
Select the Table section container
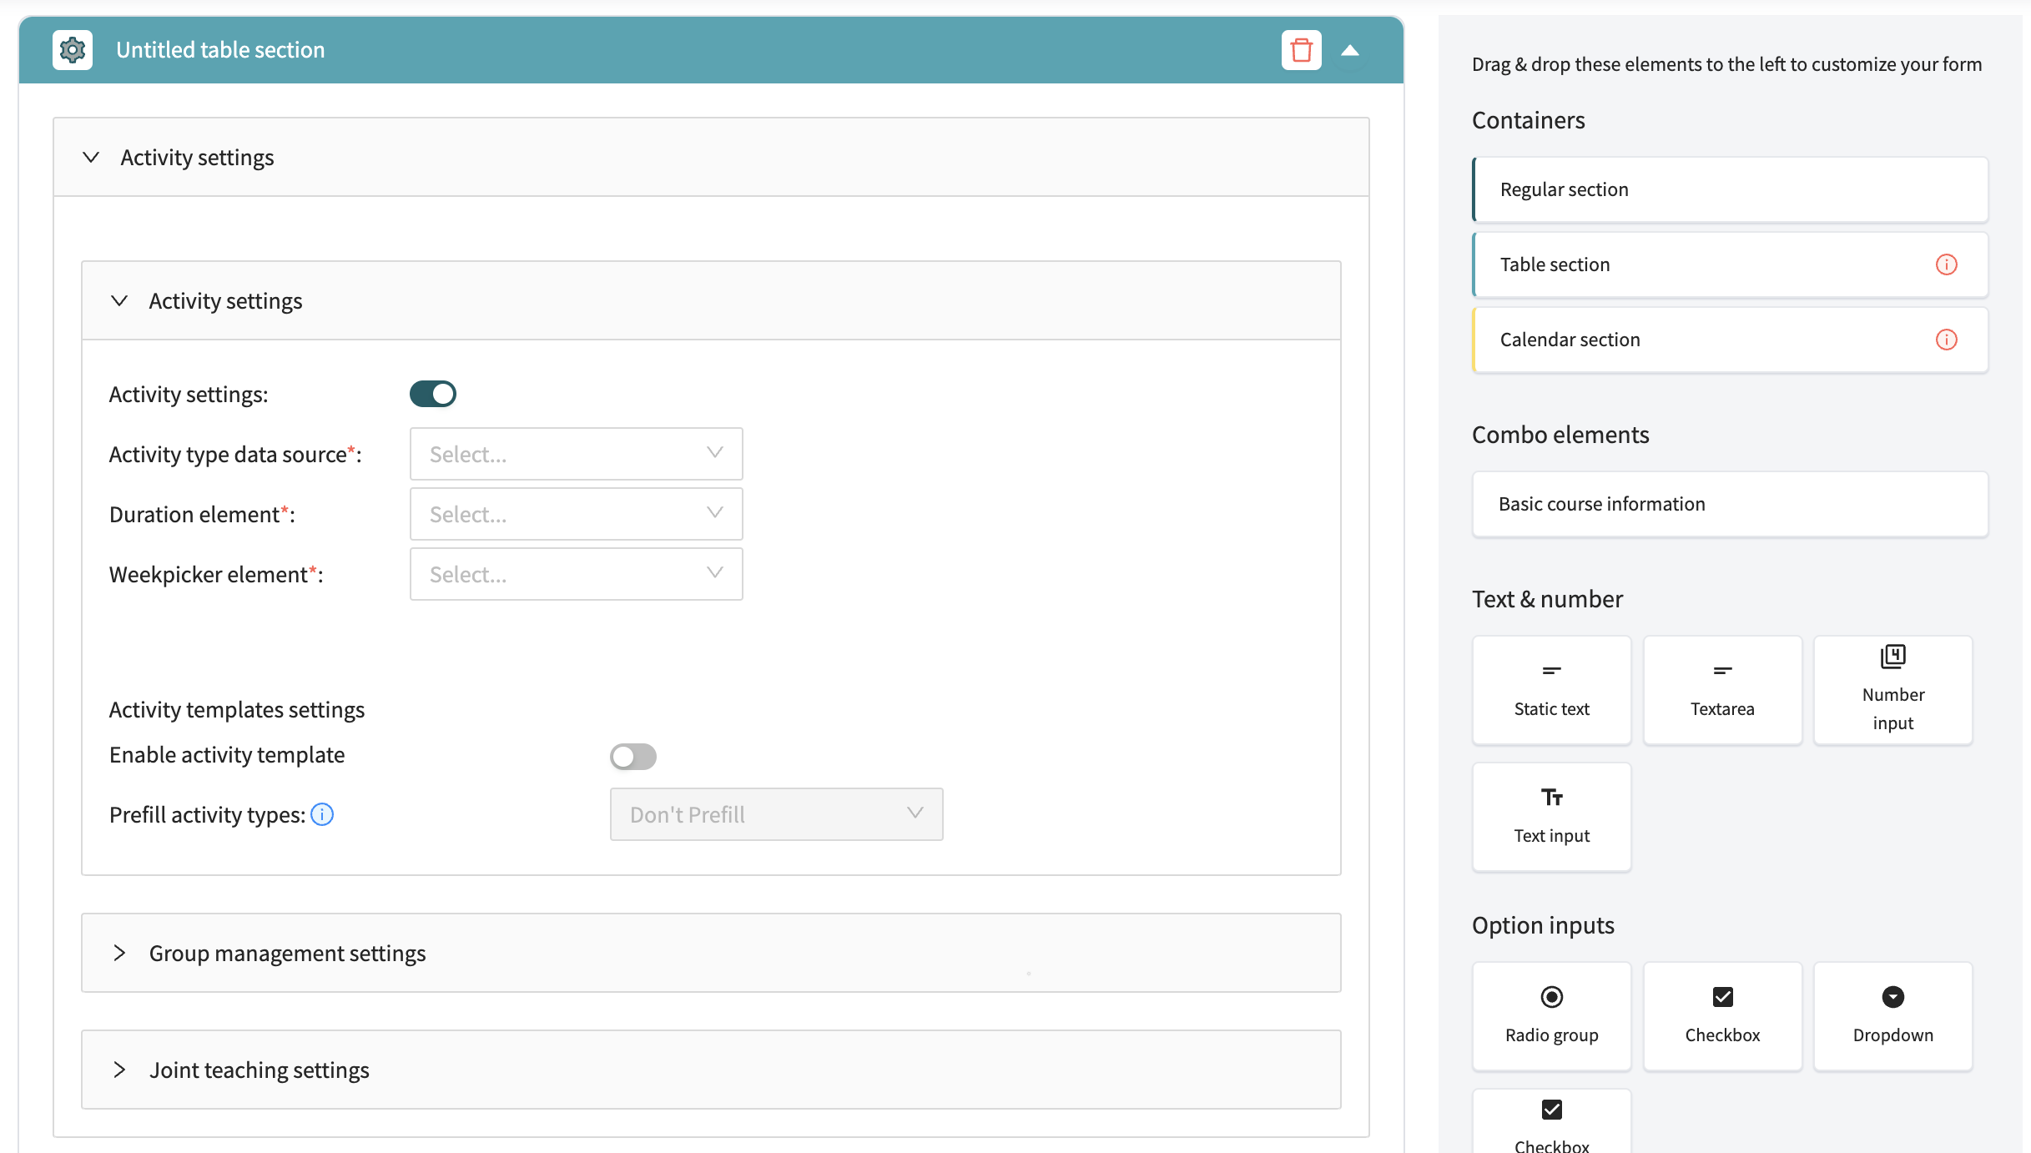pyautogui.click(x=1731, y=264)
